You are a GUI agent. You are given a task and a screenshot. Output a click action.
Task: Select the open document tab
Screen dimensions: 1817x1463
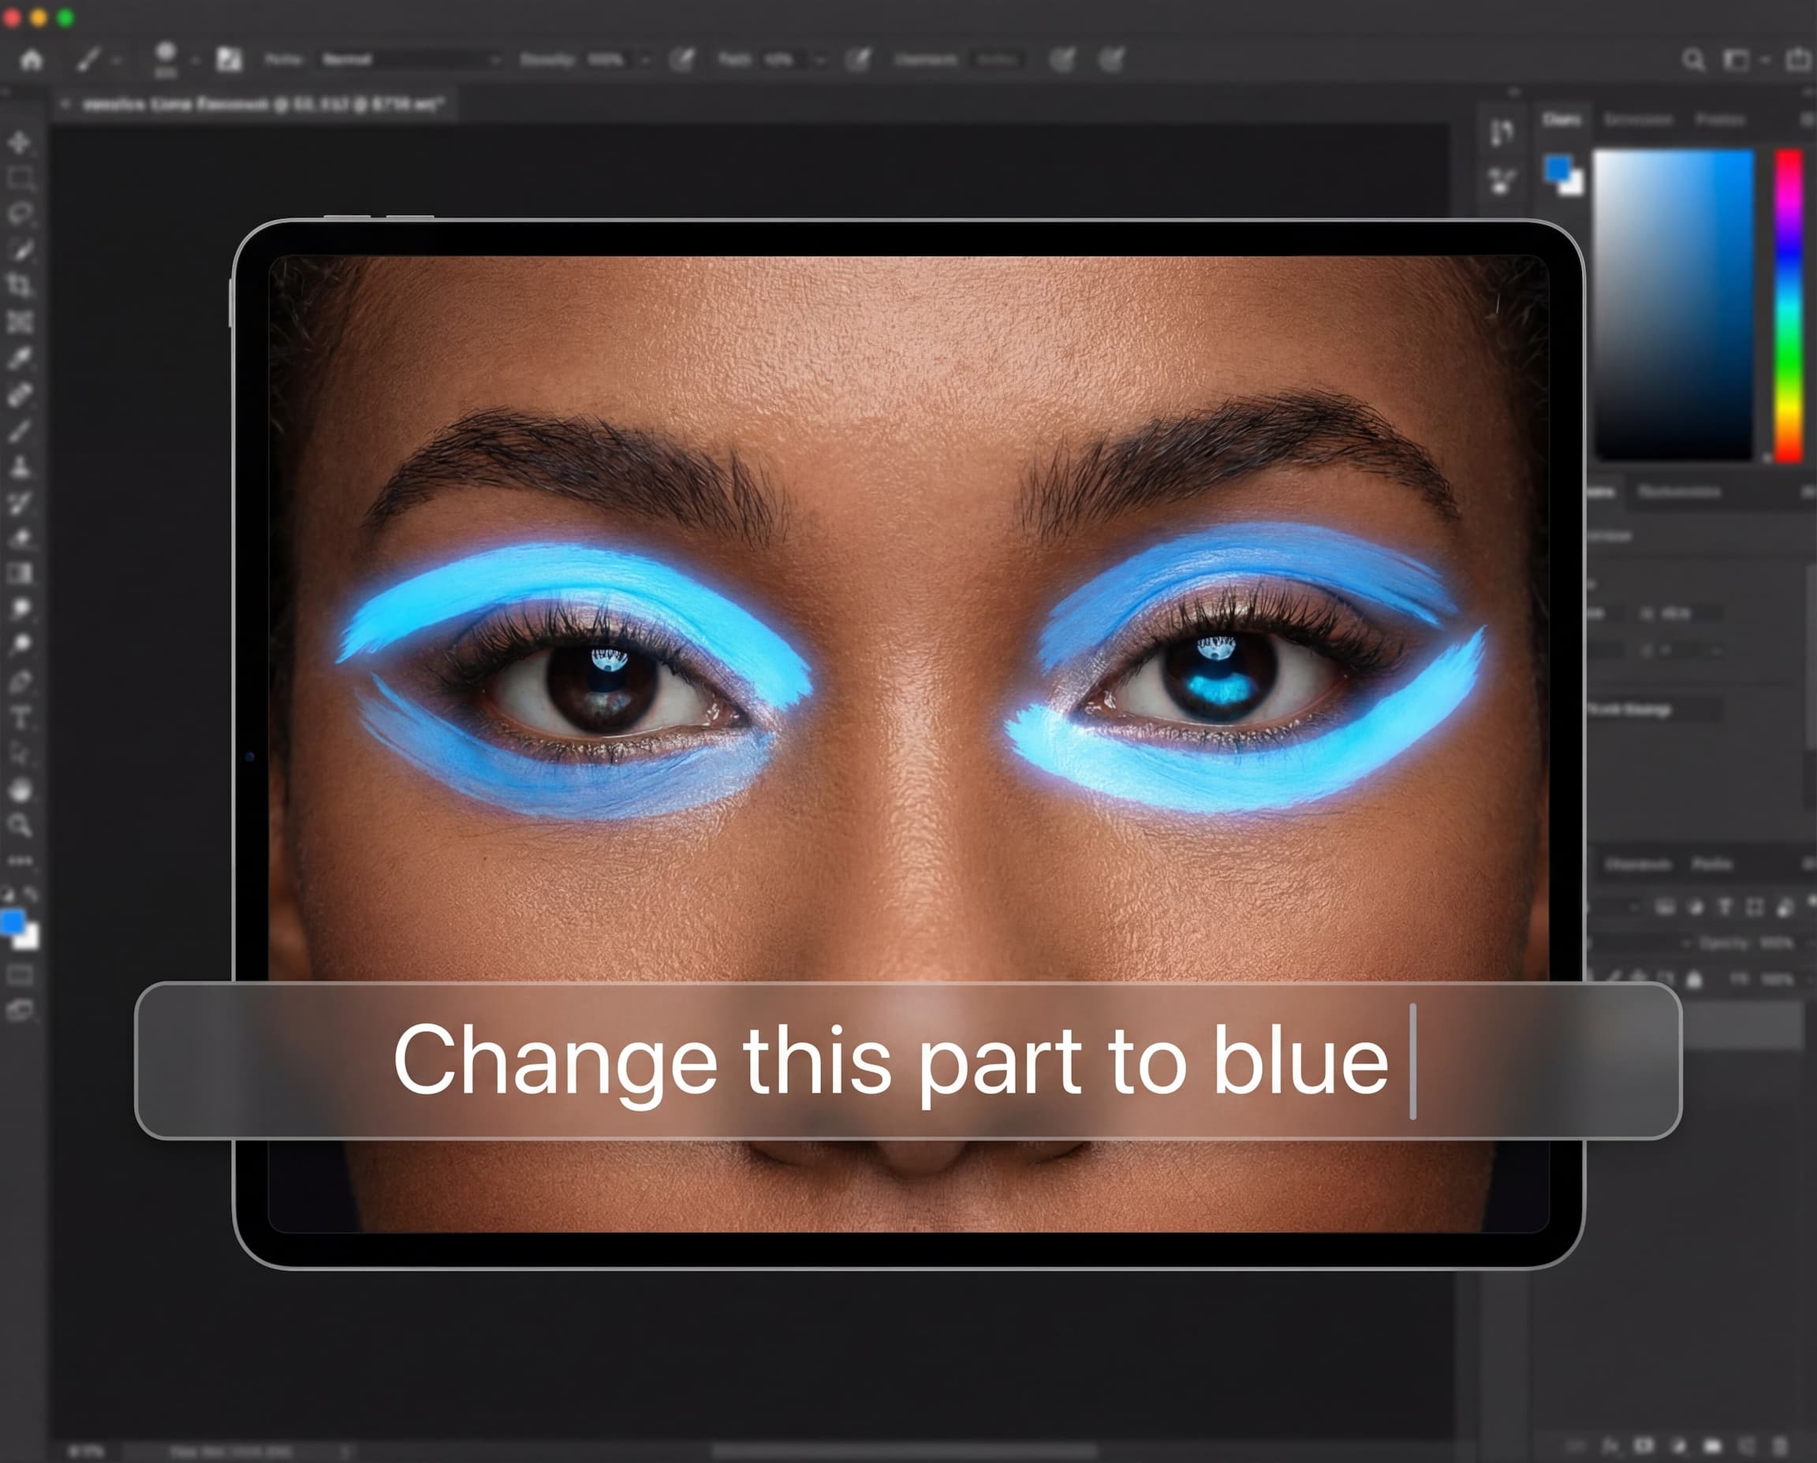[x=261, y=105]
